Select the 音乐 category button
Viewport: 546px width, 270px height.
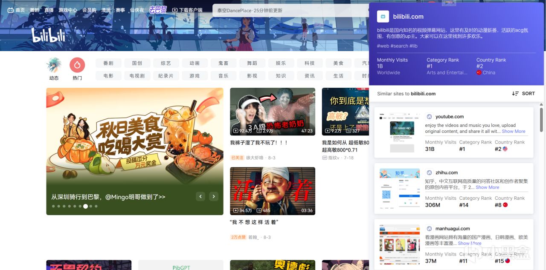point(224,76)
